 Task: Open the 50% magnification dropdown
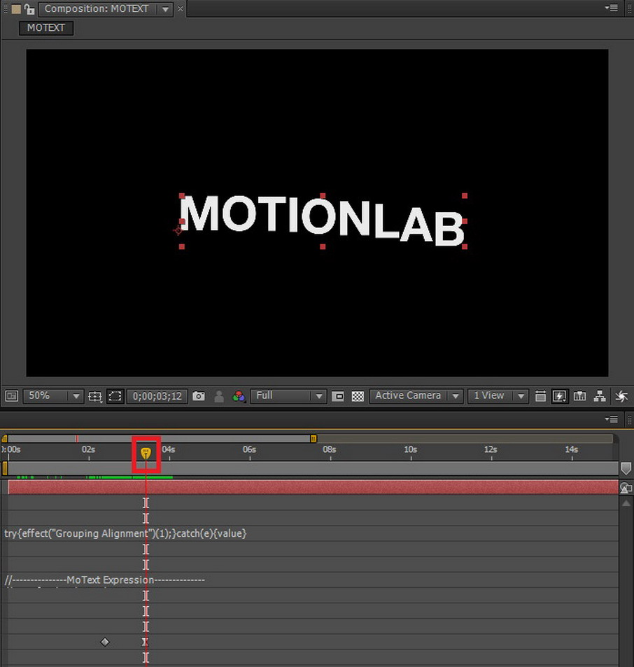[x=52, y=396]
